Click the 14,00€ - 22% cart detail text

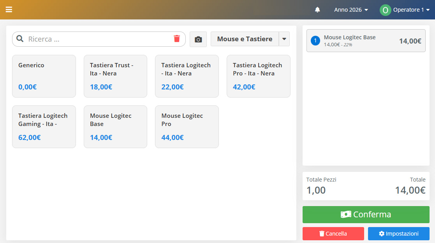click(x=338, y=45)
